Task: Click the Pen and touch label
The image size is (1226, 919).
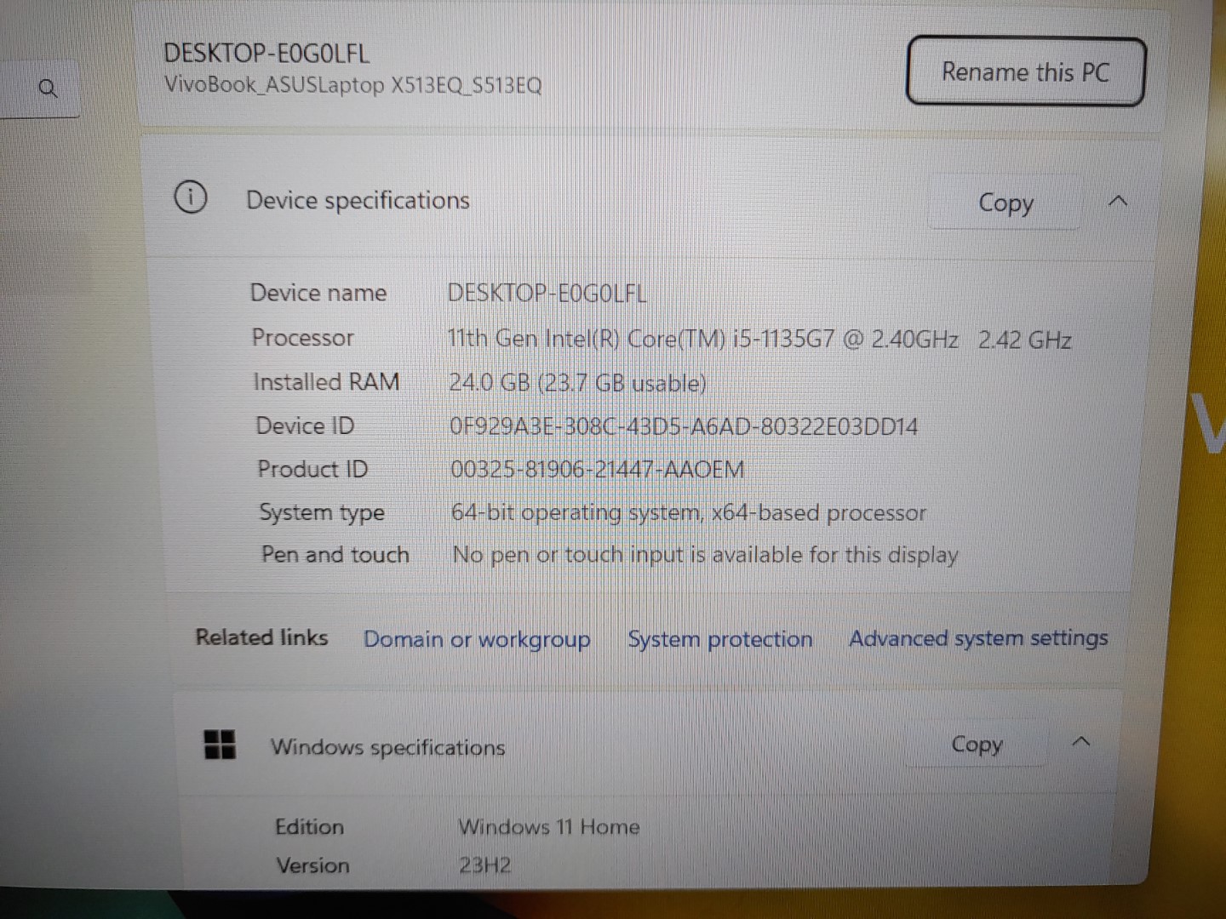Action: pos(335,555)
